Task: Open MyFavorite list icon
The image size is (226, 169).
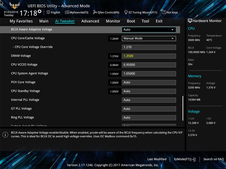Action: click(67, 12)
